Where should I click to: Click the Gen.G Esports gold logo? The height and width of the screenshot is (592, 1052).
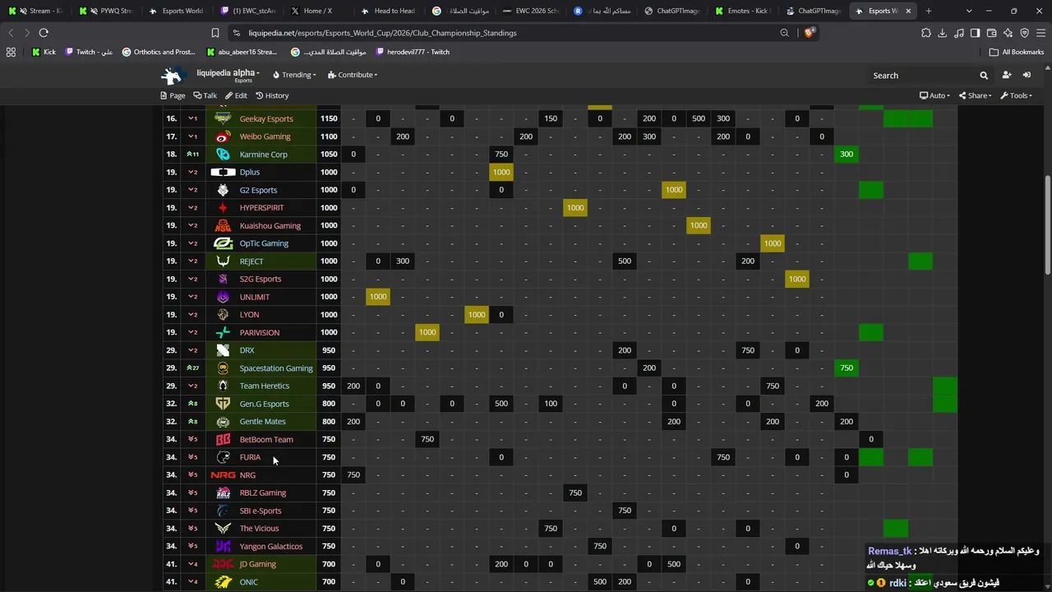pyautogui.click(x=223, y=404)
